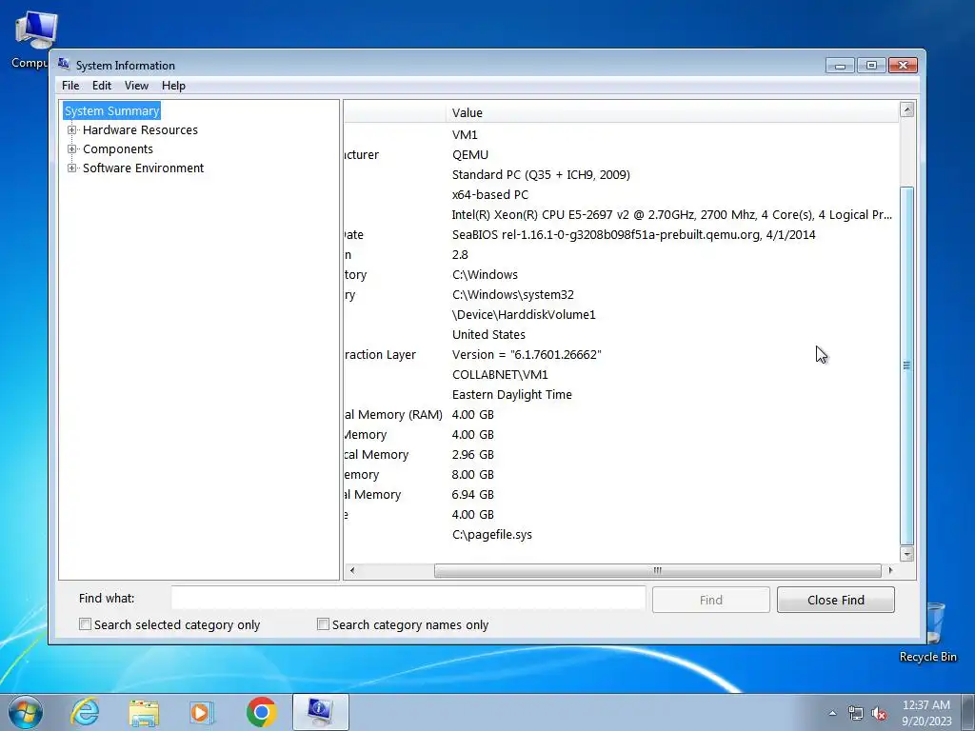975x731 pixels.
Task: Show hidden tray icons arrow
Action: [832, 714]
